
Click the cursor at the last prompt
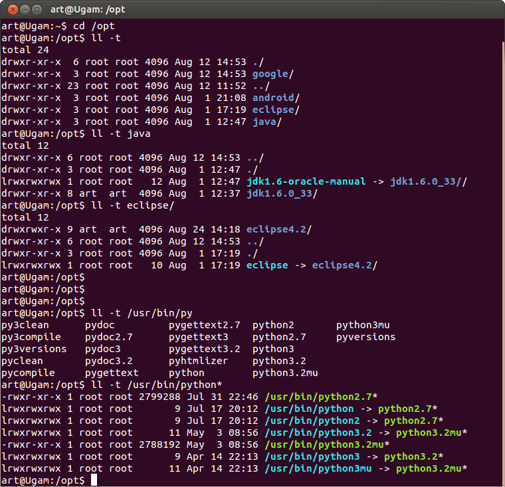(94, 480)
